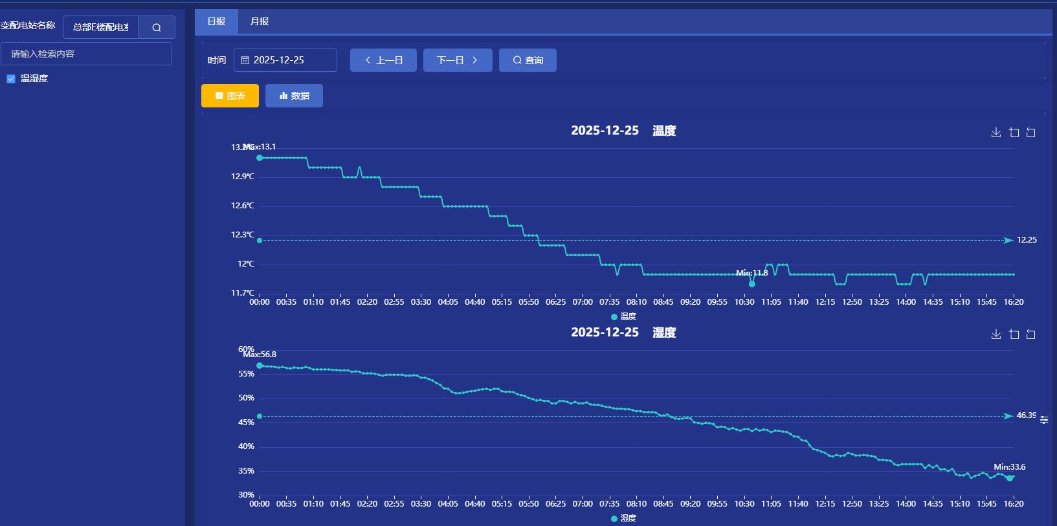The width and height of the screenshot is (1057, 526).
Task: Toggle 温度 series via chart legend
Action: pyautogui.click(x=623, y=316)
